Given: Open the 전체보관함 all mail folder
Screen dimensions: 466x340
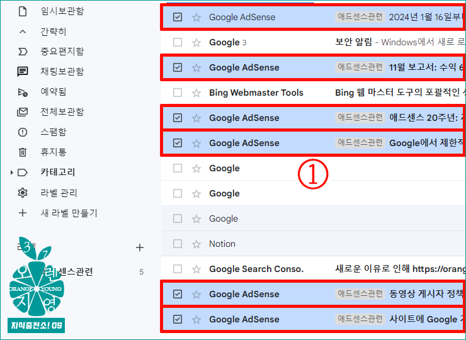Looking at the screenshot, I should tap(62, 111).
